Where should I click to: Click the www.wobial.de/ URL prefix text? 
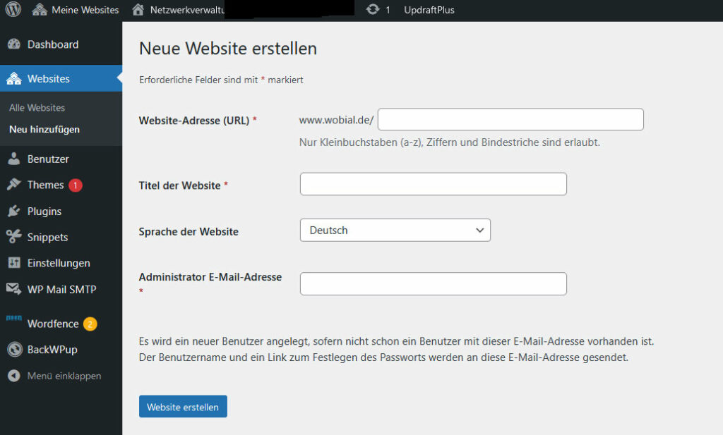pos(337,120)
